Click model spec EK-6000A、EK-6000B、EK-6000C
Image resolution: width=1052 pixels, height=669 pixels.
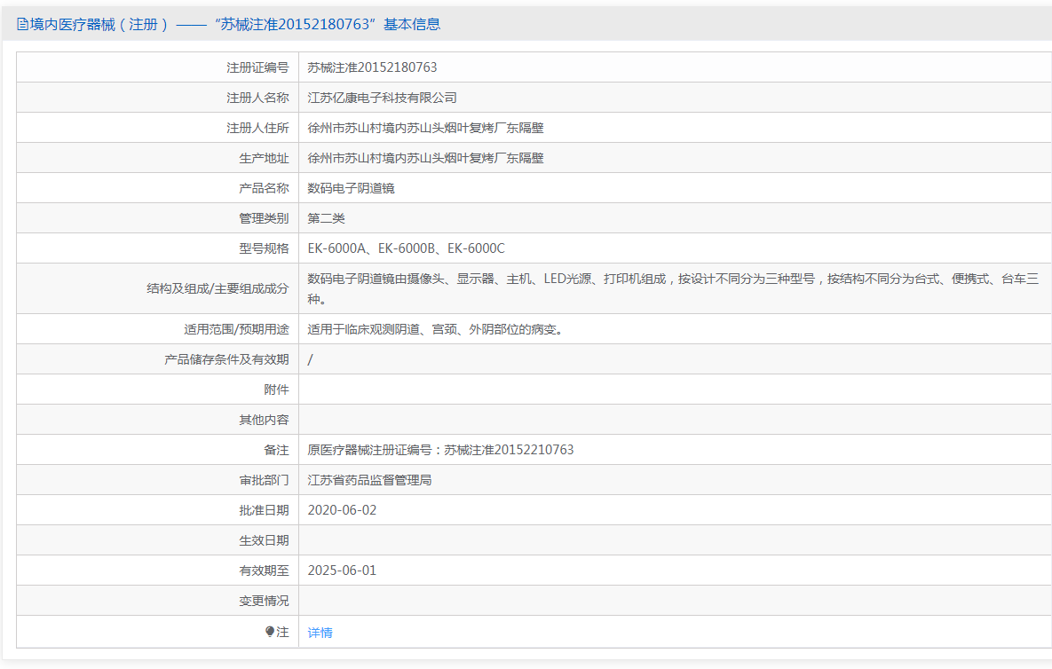click(406, 248)
